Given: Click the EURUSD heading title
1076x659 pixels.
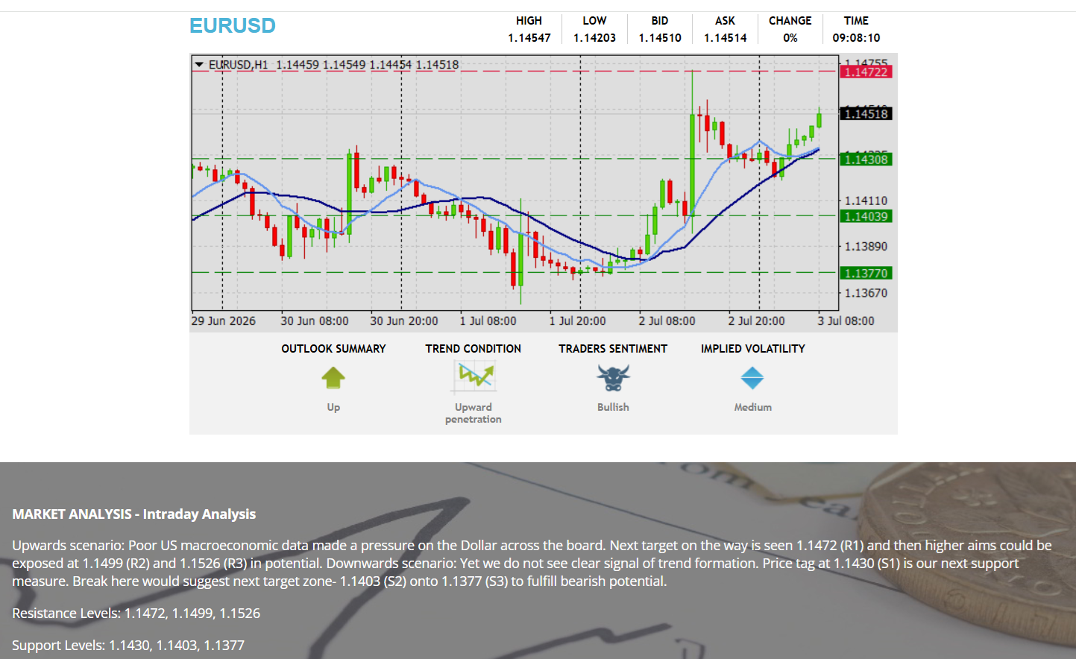Looking at the screenshot, I should (233, 26).
